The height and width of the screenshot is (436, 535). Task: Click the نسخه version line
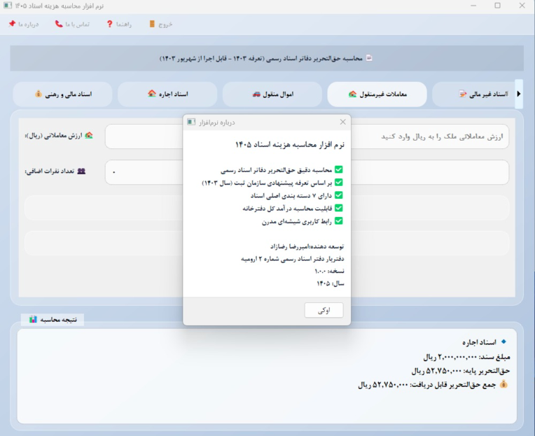[329, 271]
